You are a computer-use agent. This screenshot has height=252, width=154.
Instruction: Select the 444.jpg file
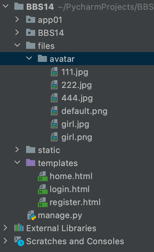tap(77, 98)
